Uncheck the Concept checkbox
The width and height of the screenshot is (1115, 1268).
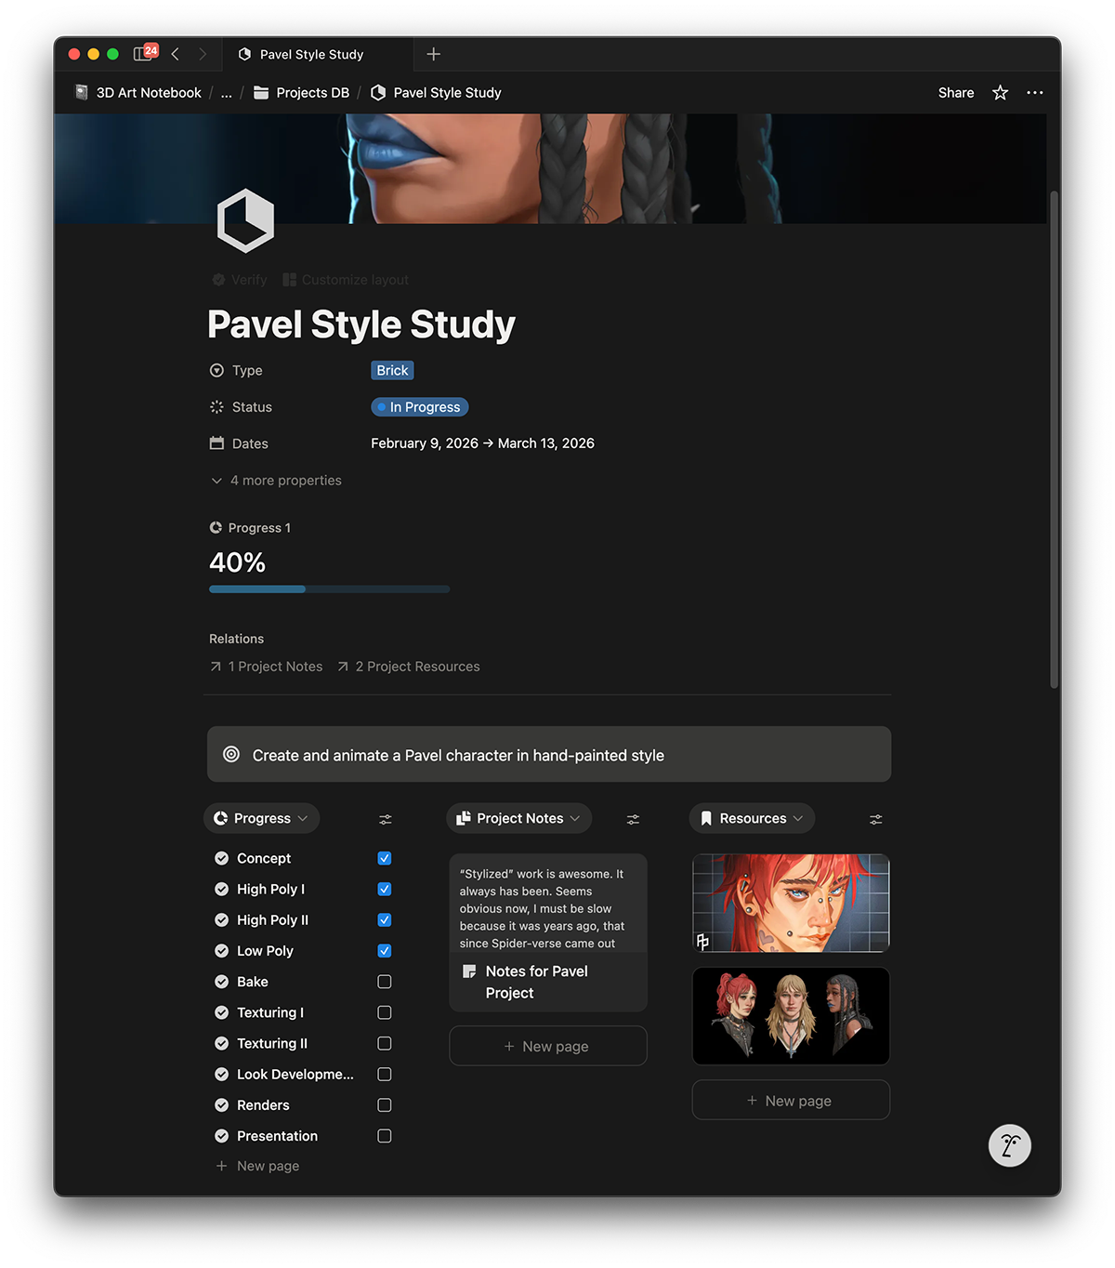385,858
